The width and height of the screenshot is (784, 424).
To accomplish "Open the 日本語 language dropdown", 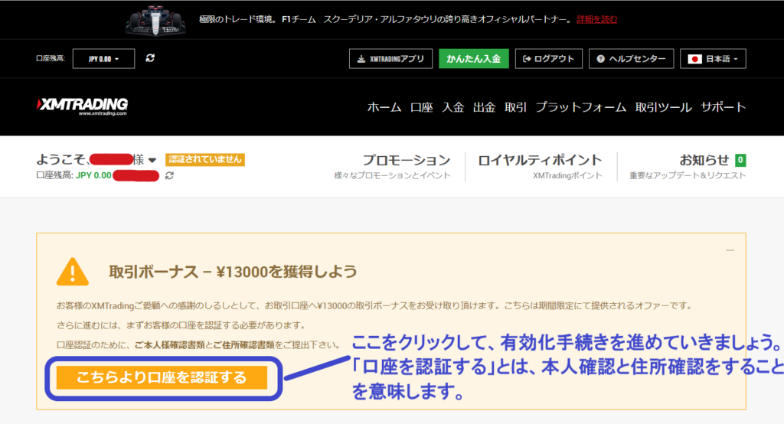I will [712, 59].
